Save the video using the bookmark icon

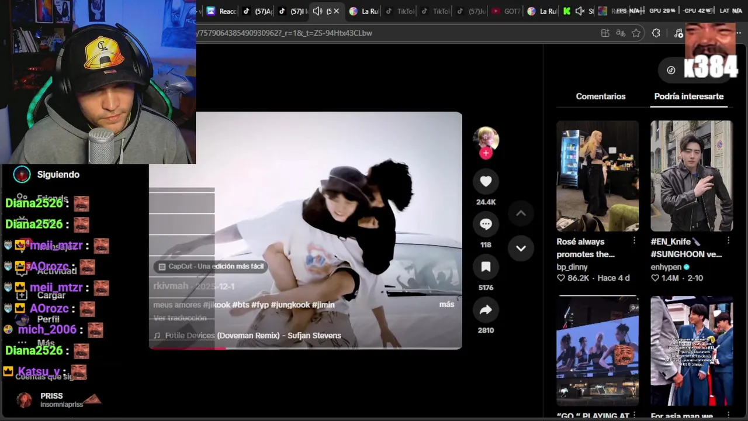coord(486,267)
